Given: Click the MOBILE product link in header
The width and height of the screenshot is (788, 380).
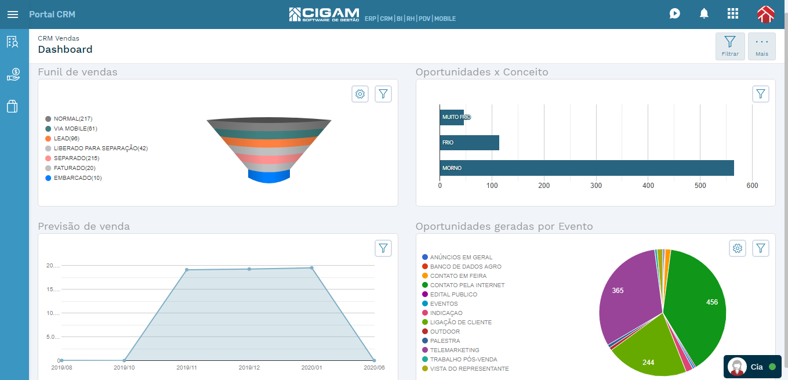Looking at the screenshot, I should pos(445,19).
